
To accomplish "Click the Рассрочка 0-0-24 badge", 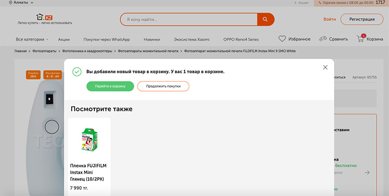I will [52, 75].
